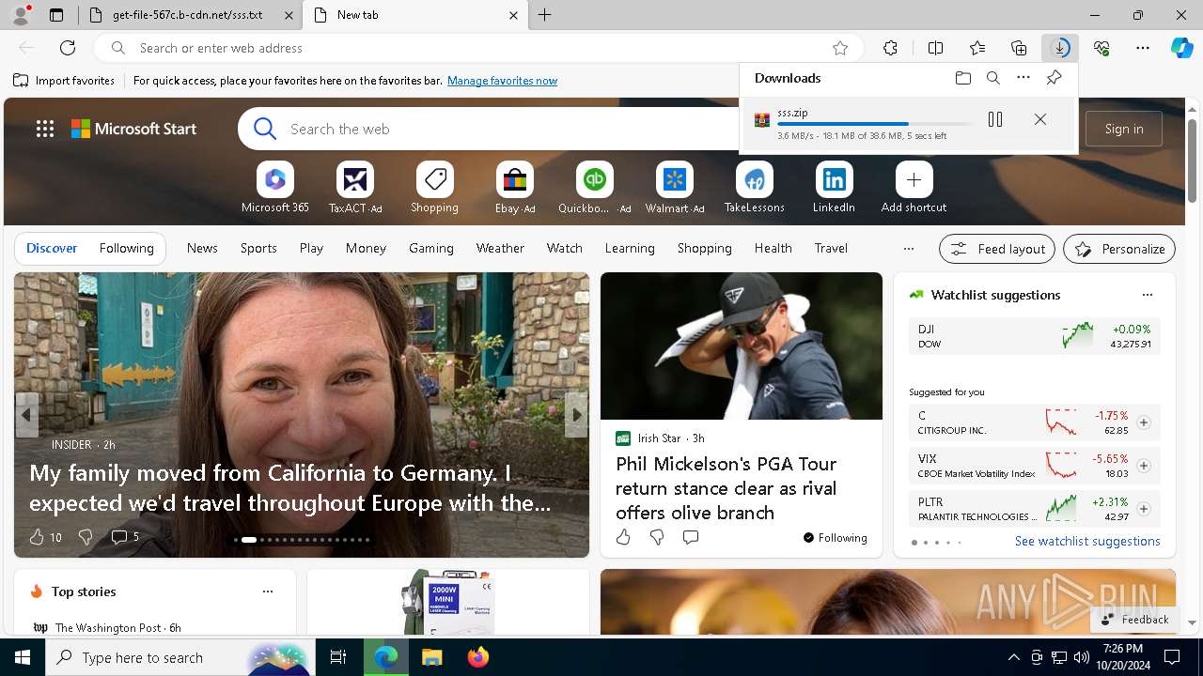
Task: Show hidden icons in system tray
Action: [1013, 657]
